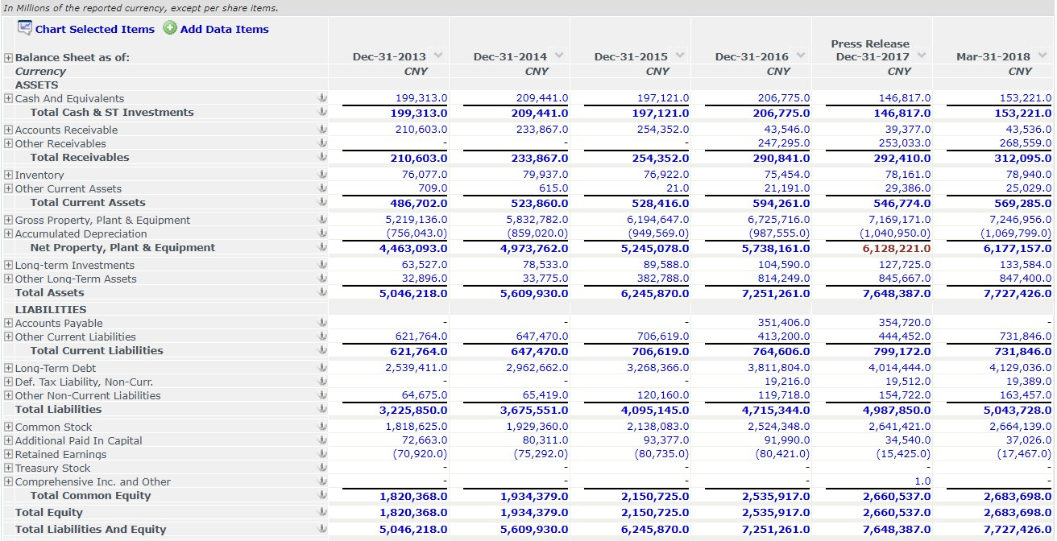Open the Dec-31-2014 column dropdown arrow
Screen dimensions: 1057x541
point(558,56)
